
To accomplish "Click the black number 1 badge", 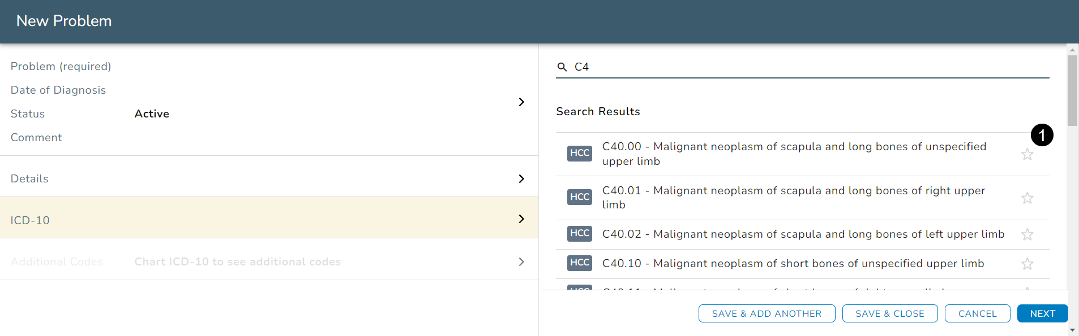I will [1042, 136].
